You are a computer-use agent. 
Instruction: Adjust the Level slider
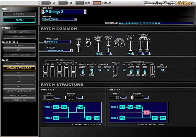pos(78,46)
